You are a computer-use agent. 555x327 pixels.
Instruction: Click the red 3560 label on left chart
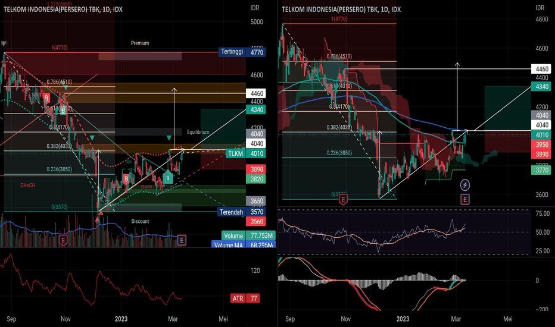pyautogui.click(x=256, y=222)
